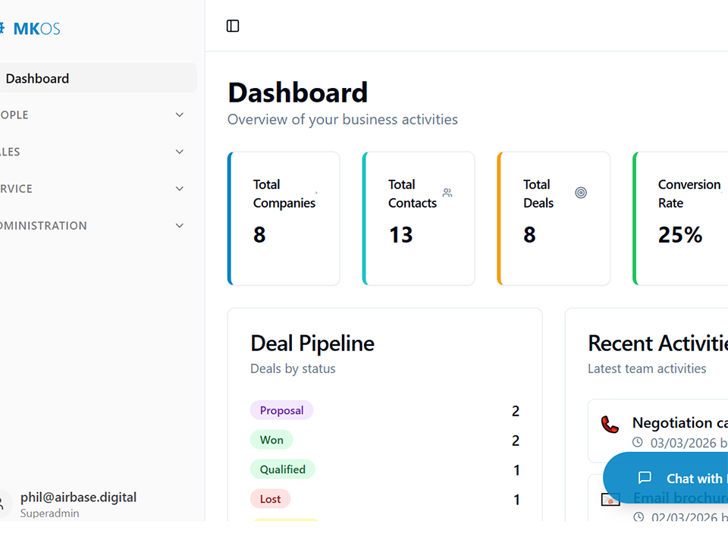Expand the Service section in sidebar

(180, 189)
